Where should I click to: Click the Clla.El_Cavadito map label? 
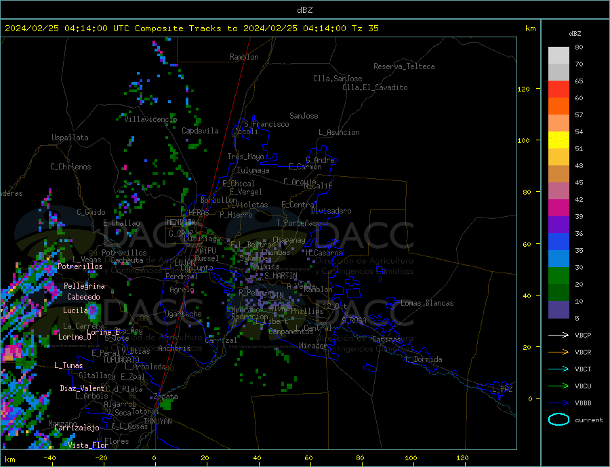click(375, 87)
